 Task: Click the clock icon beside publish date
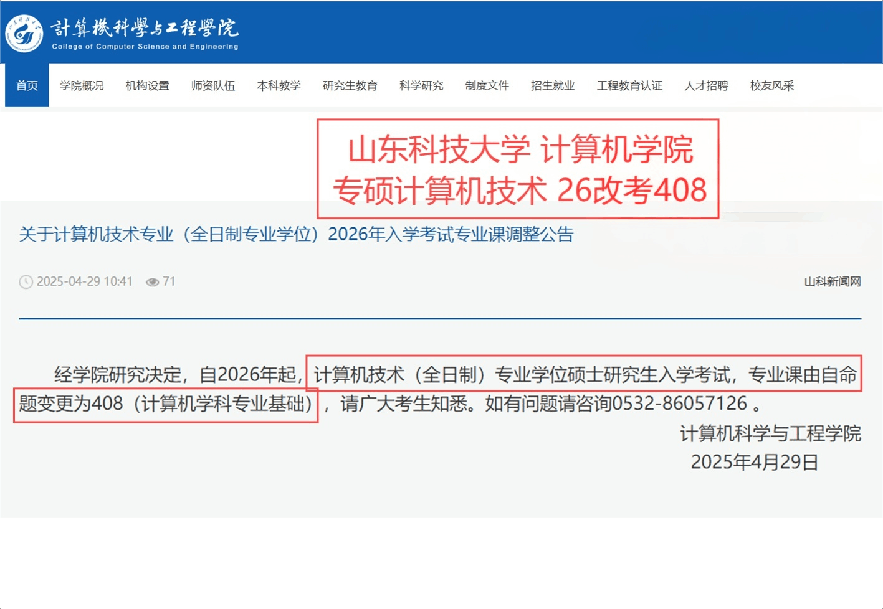click(x=26, y=282)
